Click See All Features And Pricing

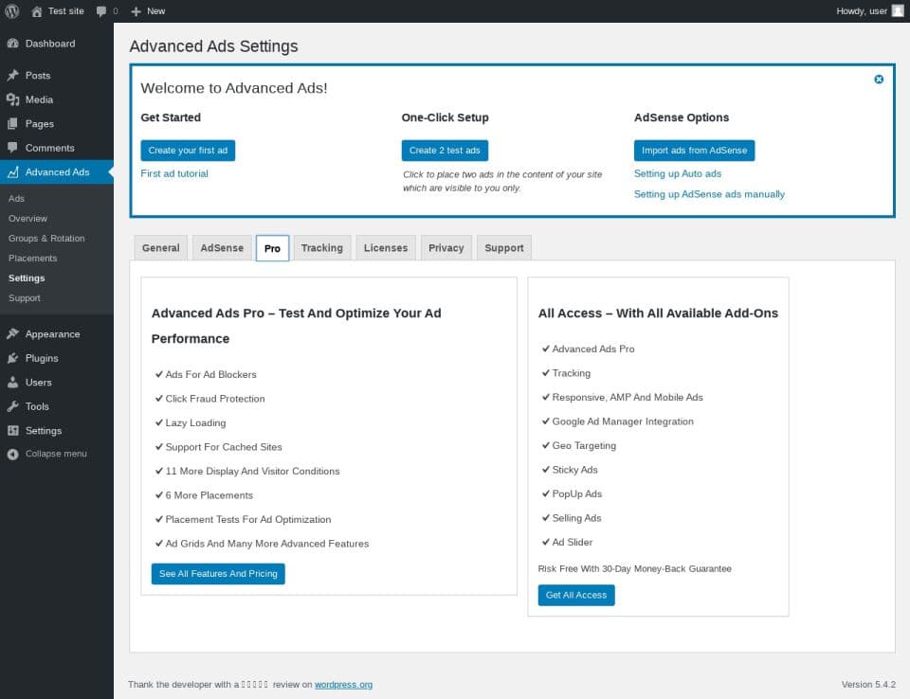coord(218,574)
